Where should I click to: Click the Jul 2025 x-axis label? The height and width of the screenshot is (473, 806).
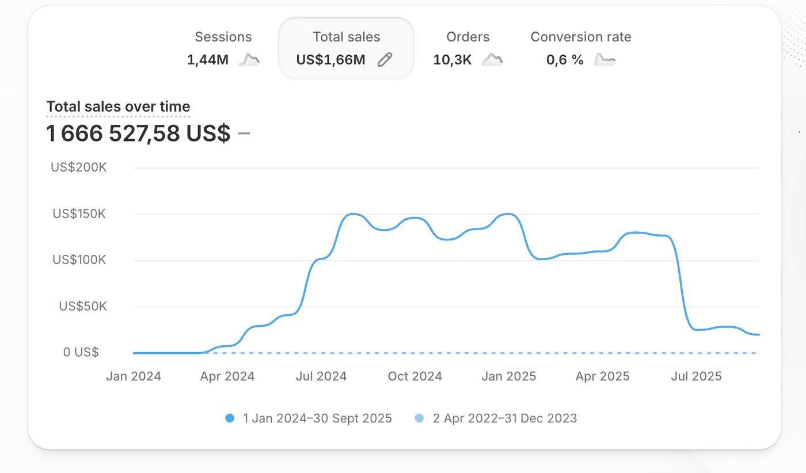click(697, 376)
